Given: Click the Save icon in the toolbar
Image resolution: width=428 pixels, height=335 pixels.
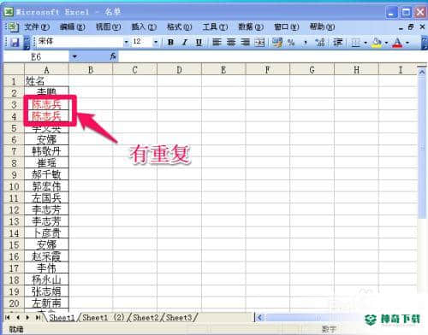Looking at the screenshot, I should click(15, 43).
